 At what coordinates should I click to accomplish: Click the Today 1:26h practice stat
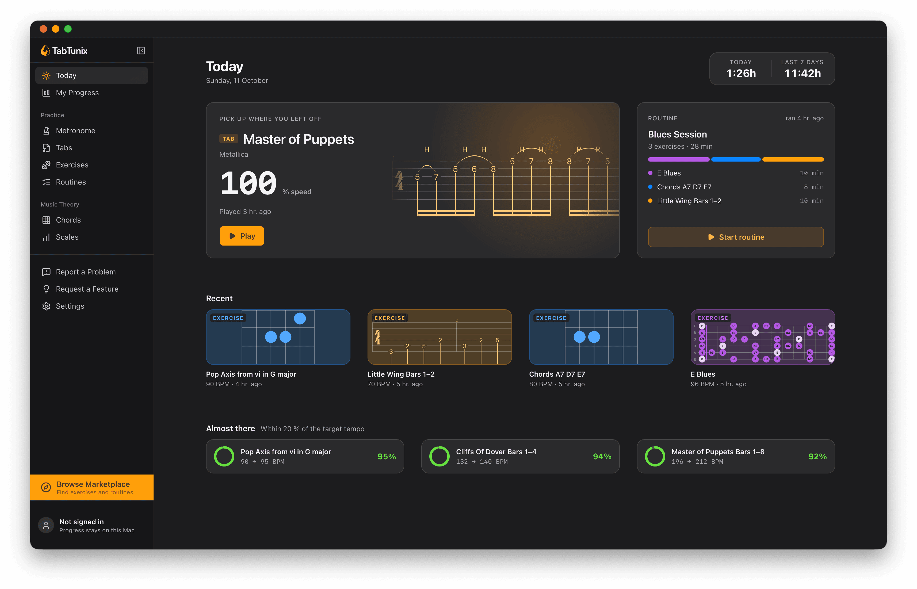pyautogui.click(x=741, y=69)
